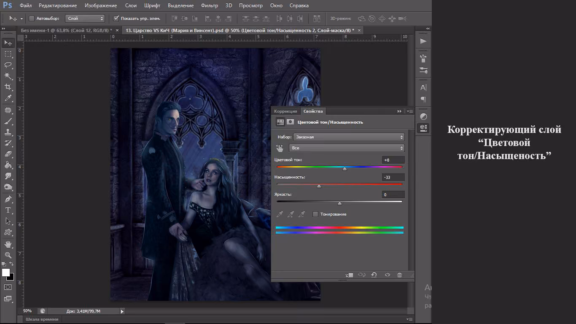
Task: Open the Слой auto-select dropdown
Action: [85, 19]
